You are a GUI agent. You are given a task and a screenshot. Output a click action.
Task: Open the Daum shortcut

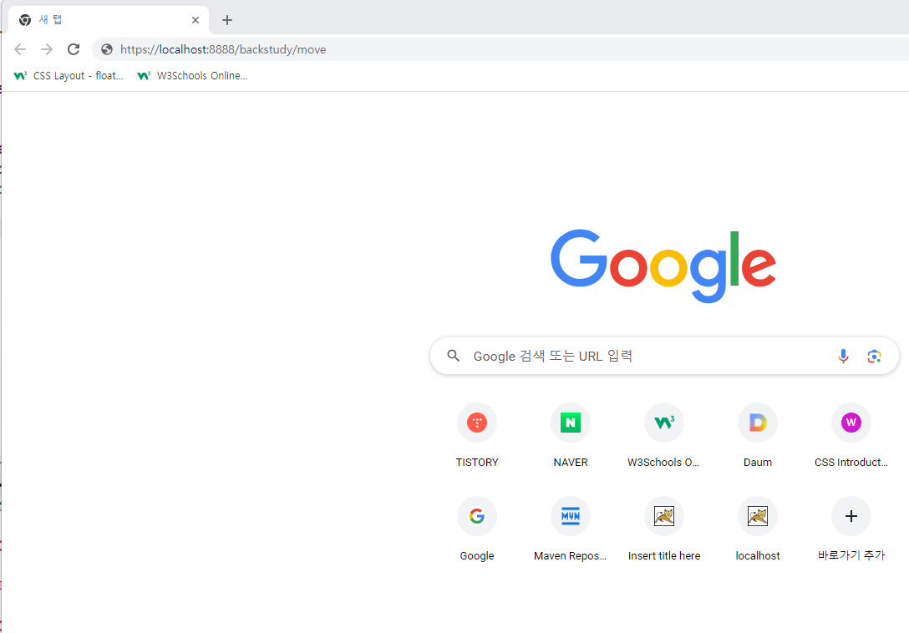pos(758,436)
